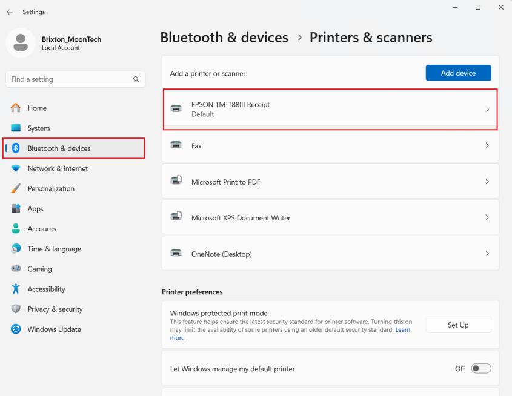This screenshot has width=512, height=396.
Task: Select Network & internet in sidebar
Action: click(x=74, y=168)
